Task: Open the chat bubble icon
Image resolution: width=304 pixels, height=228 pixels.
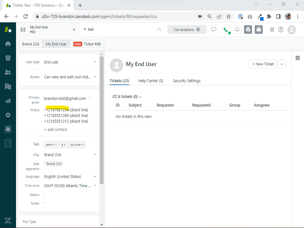Action: [214, 30]
